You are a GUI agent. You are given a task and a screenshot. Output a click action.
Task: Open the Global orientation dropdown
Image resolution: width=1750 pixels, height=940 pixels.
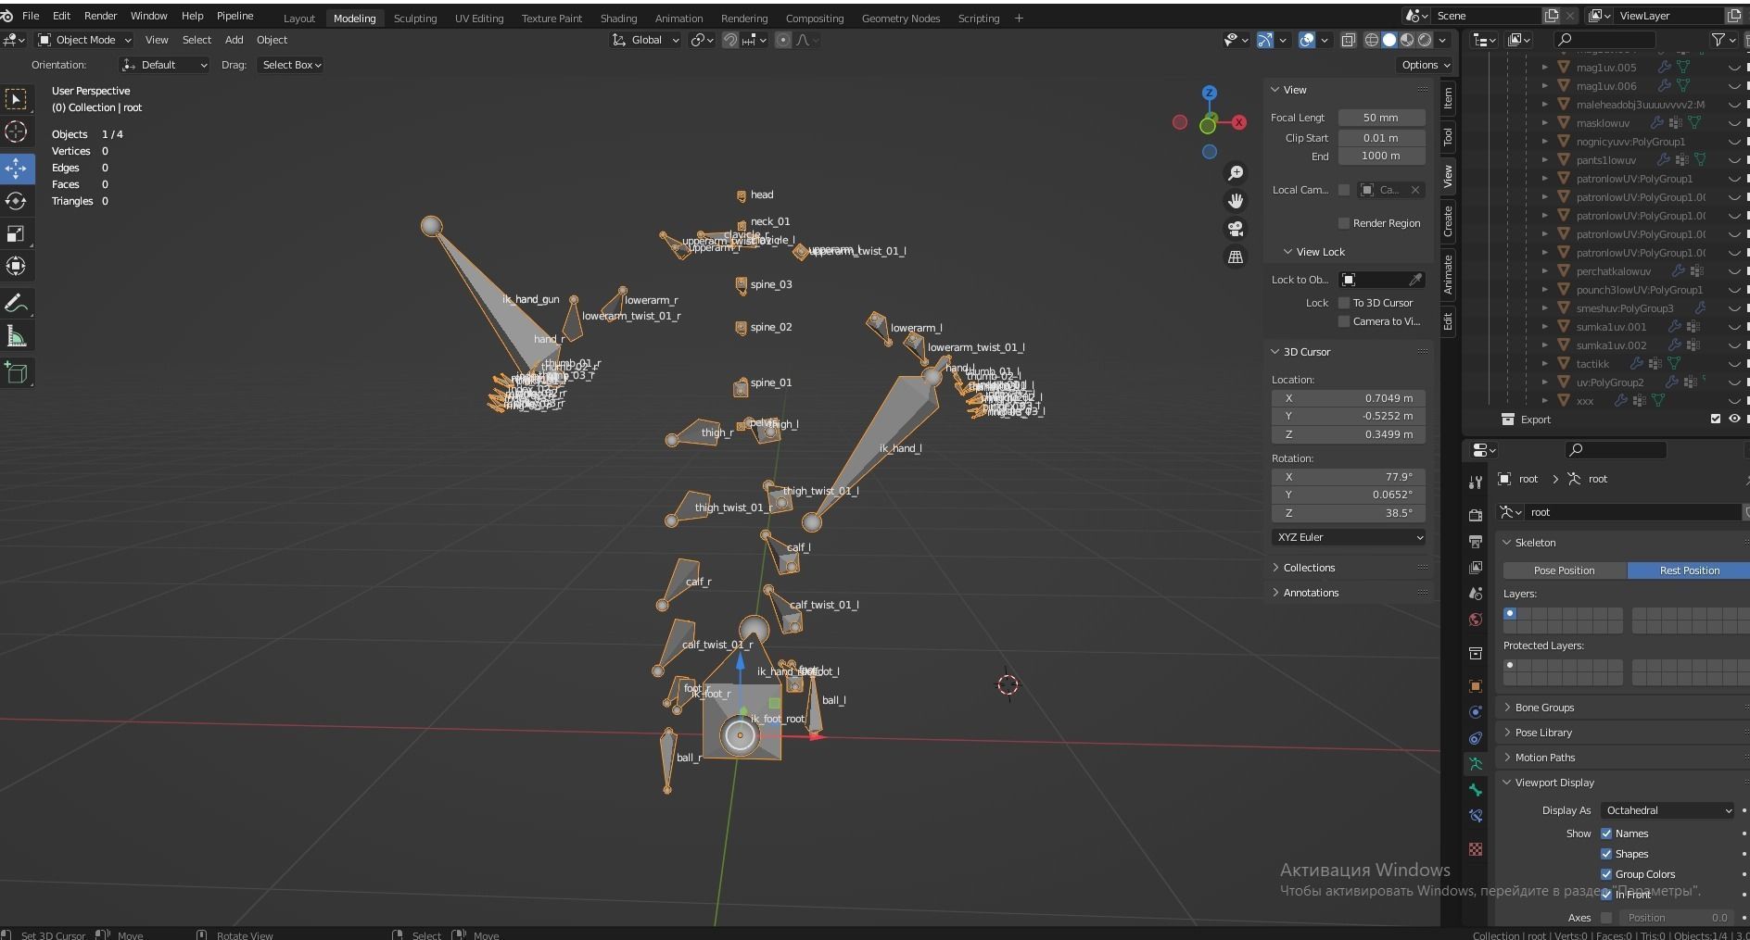(646, 40)
